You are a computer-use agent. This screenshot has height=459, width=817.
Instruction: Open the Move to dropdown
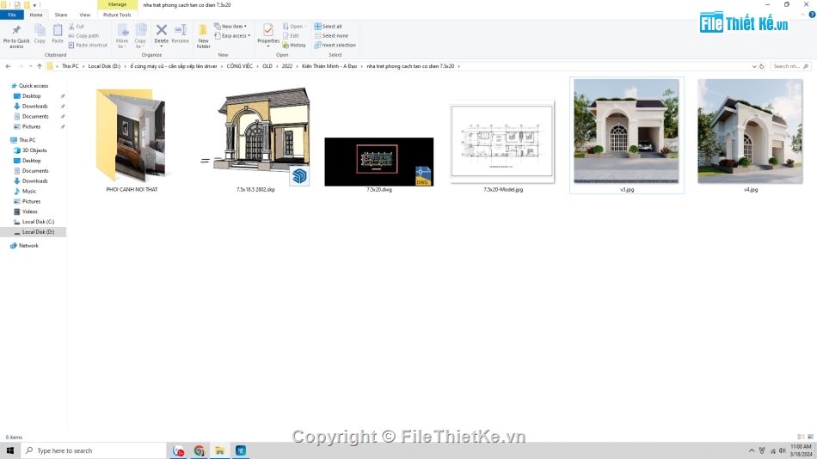(122, 36)
